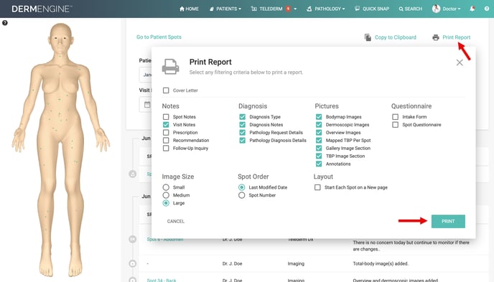
Task: Click the body map help icon
Action: tap(5, 23)
